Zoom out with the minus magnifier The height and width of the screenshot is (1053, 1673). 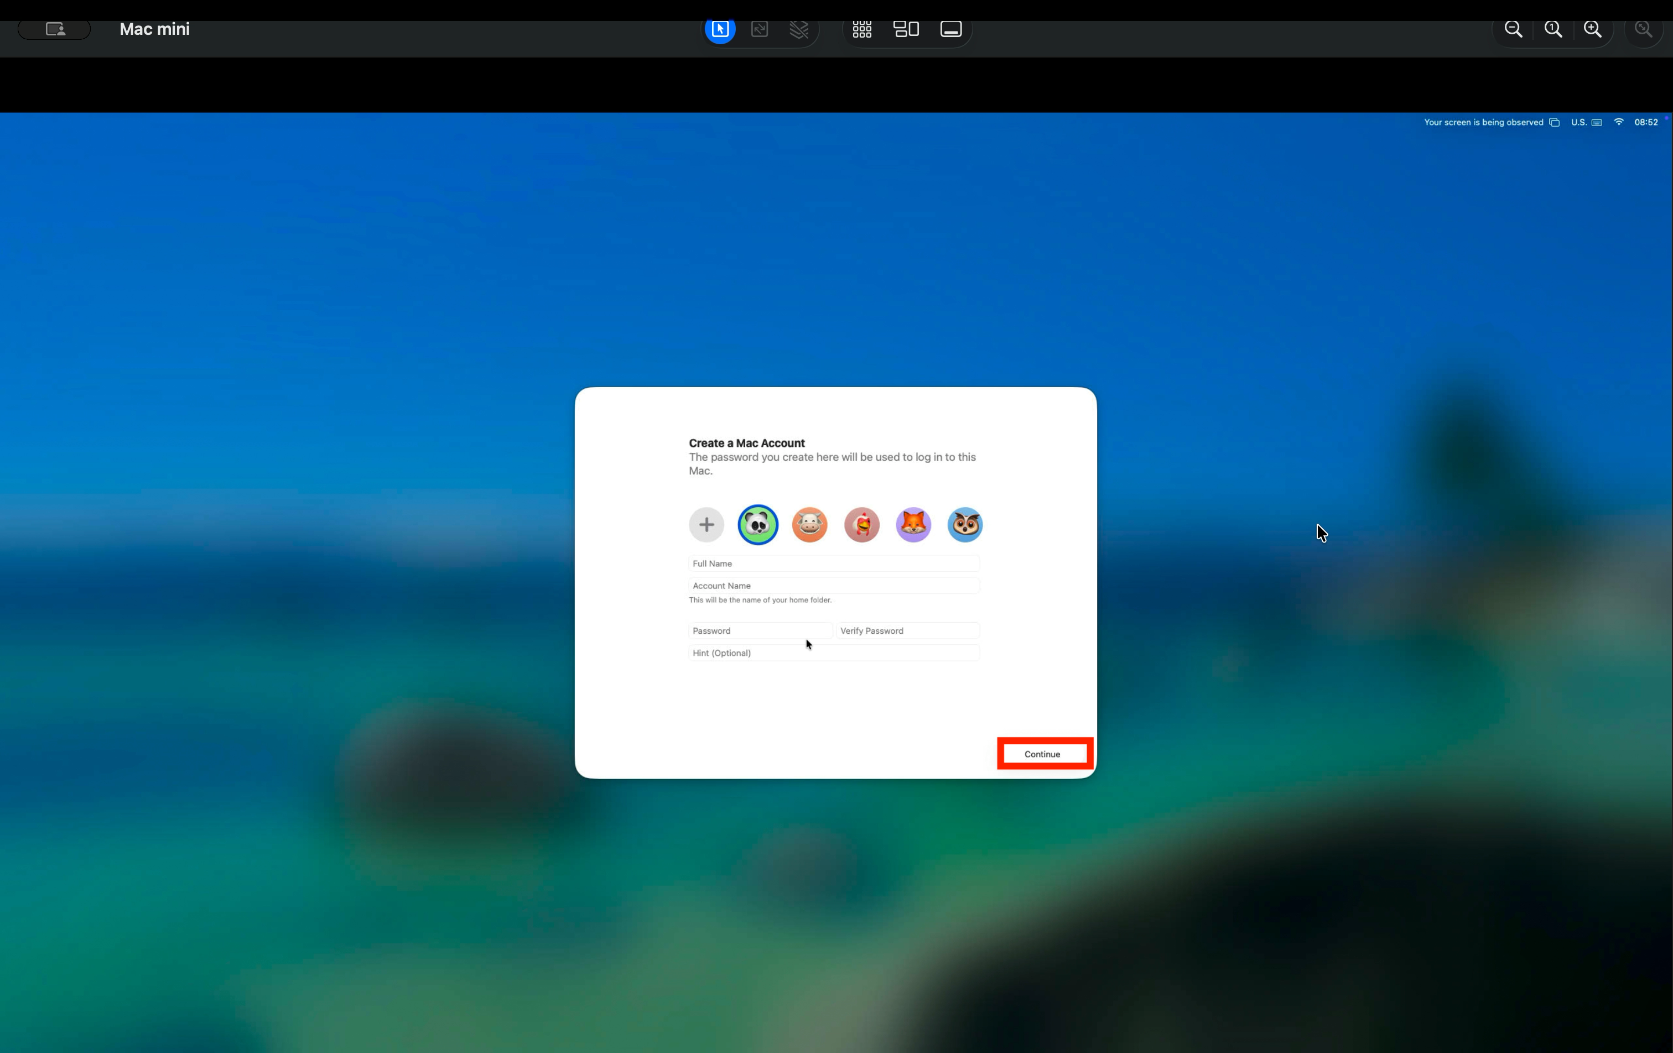1514,29
